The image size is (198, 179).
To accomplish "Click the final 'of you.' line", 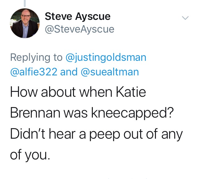I will (x=30, y=154).
